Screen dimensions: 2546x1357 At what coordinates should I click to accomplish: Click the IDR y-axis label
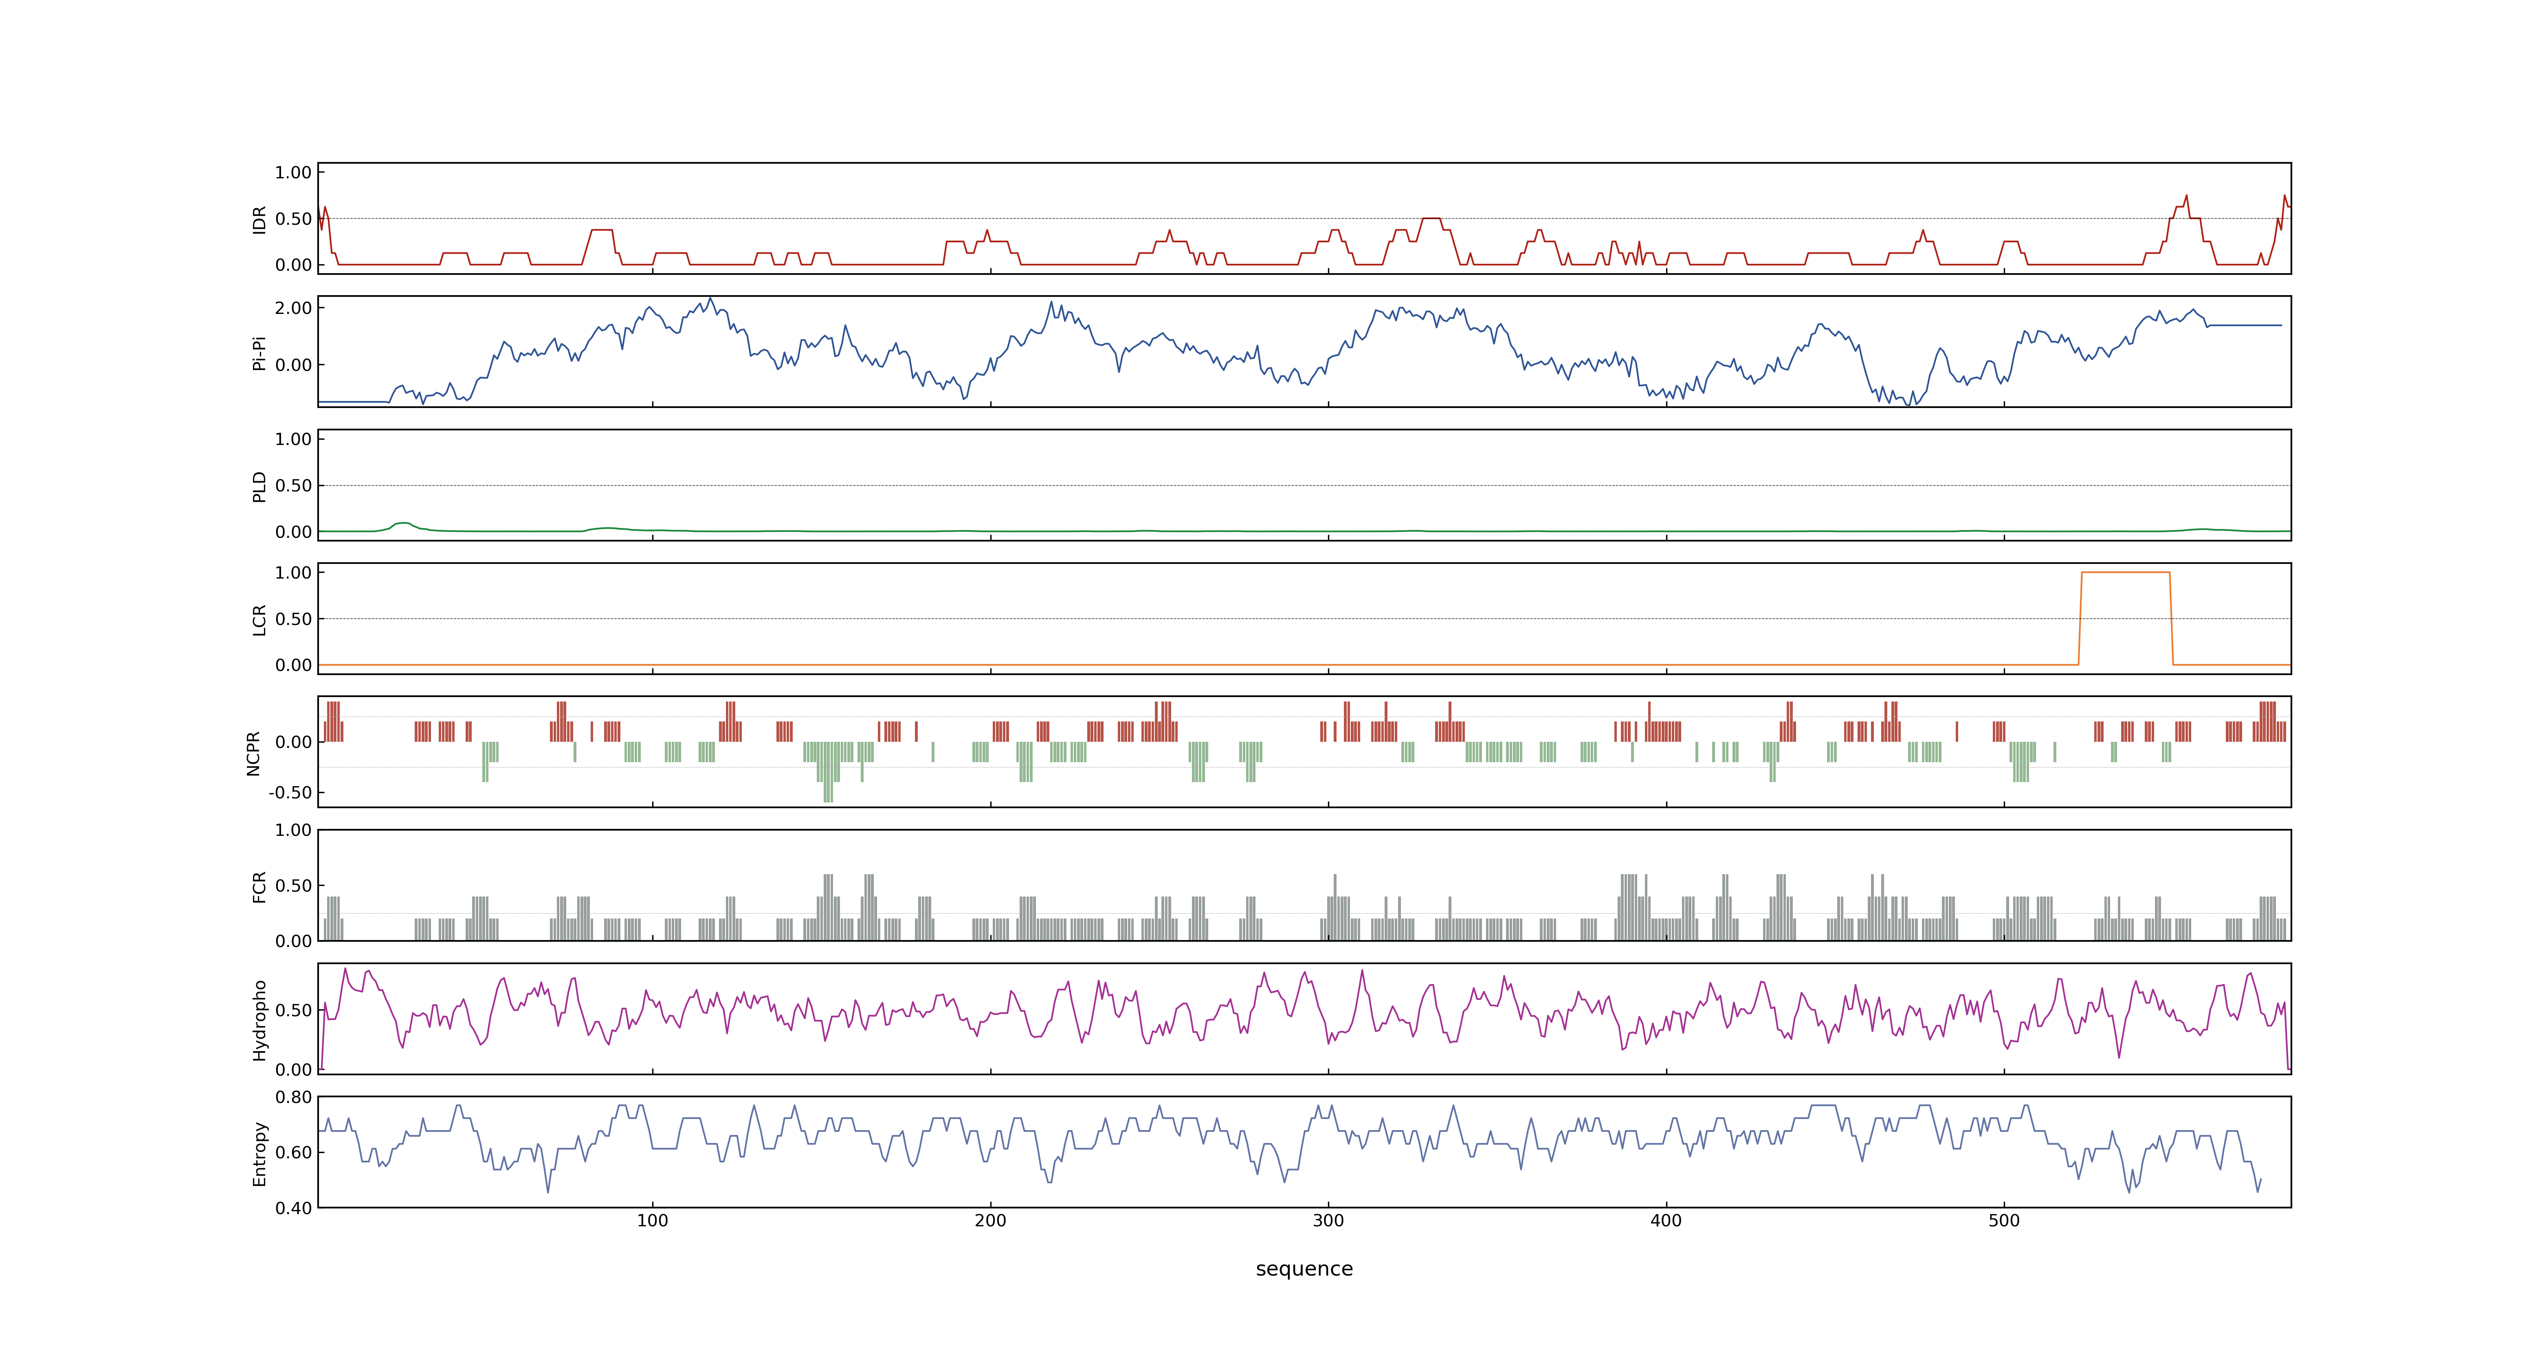click(259, 219)
